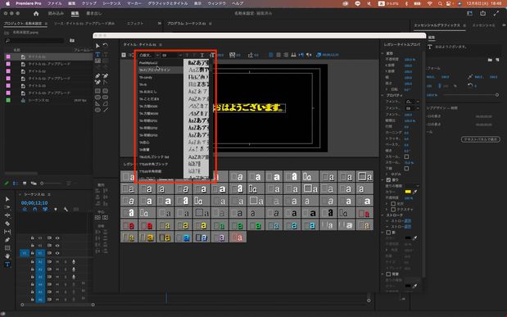Open the シーケンス menu
Viewport: 507px width, 317px height.
(x=111, y=3)
